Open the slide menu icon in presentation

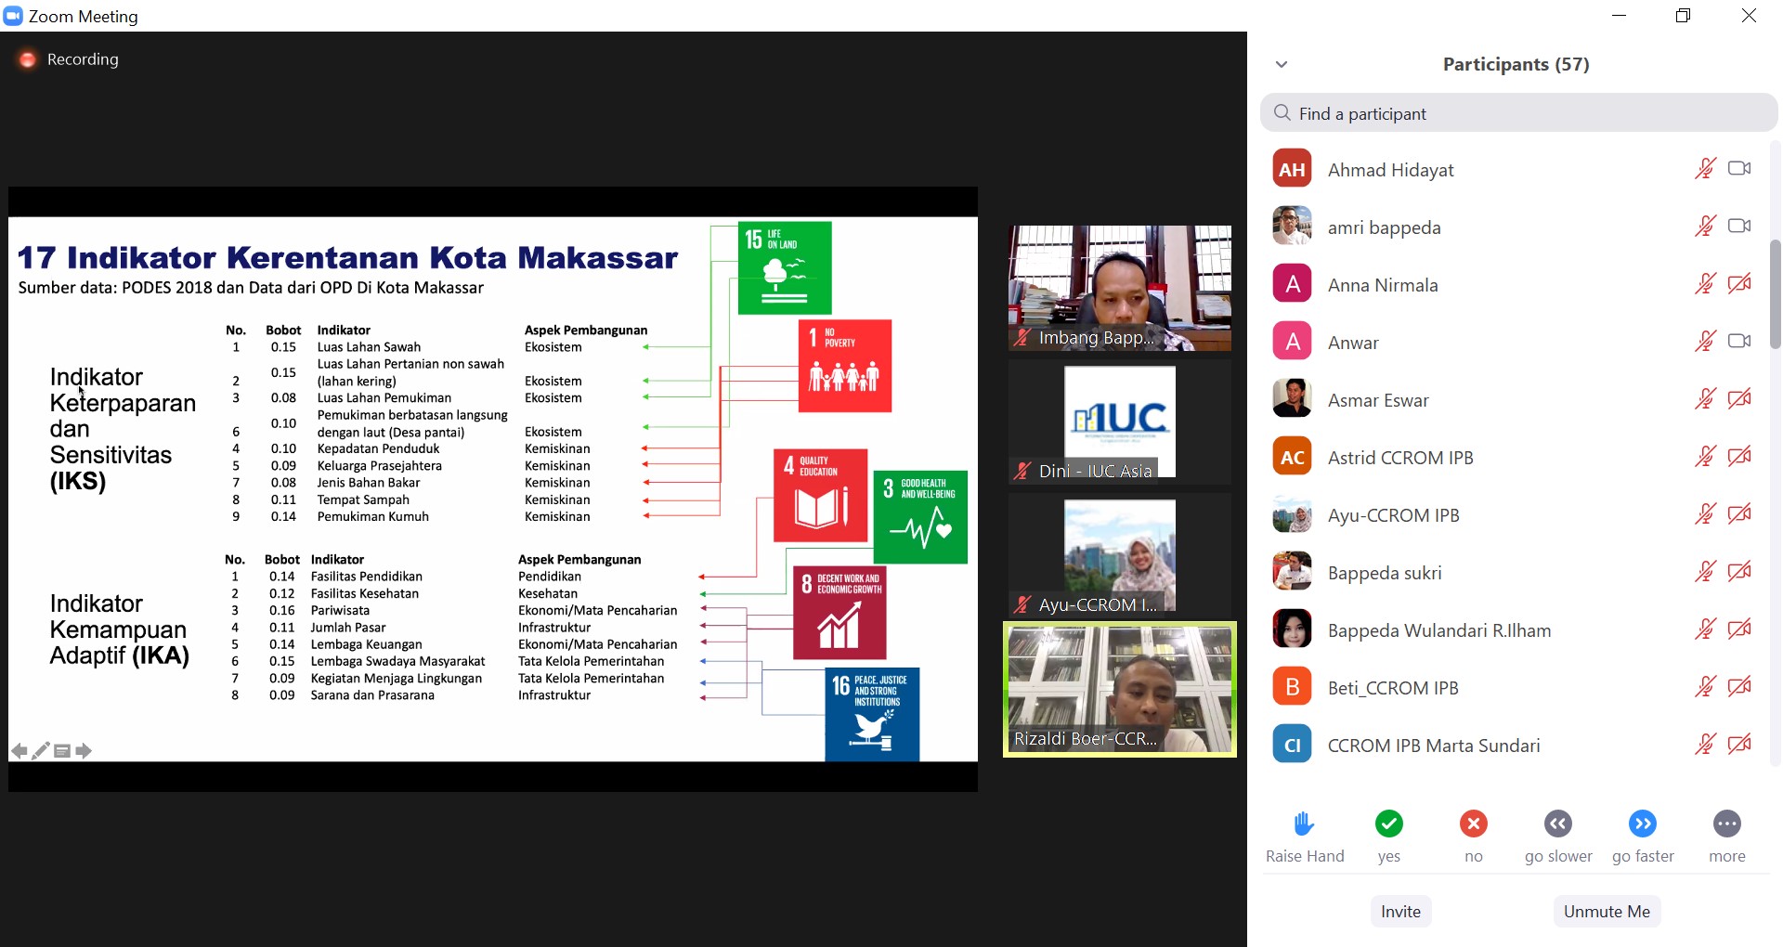pyautogui.click(x=62, y=751)
